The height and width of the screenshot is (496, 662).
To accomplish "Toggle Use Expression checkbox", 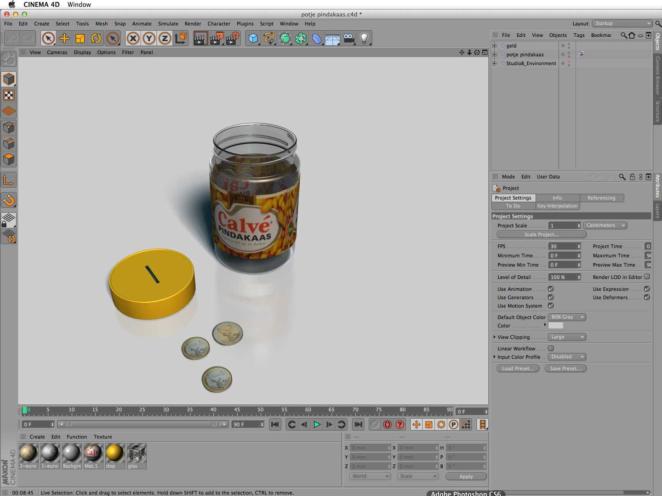I will [647, 289].
